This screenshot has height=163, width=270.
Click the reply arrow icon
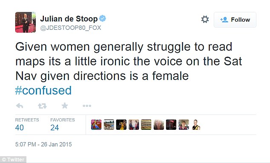(x=20, y=106)
